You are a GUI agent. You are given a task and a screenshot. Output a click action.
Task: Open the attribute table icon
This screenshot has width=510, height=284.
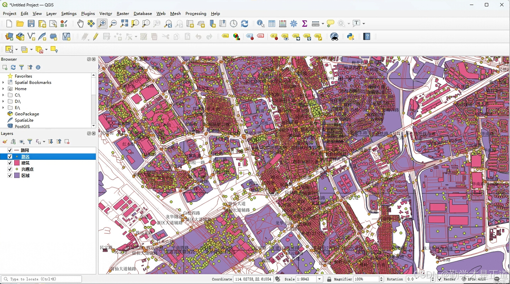[x=272, y=24]
